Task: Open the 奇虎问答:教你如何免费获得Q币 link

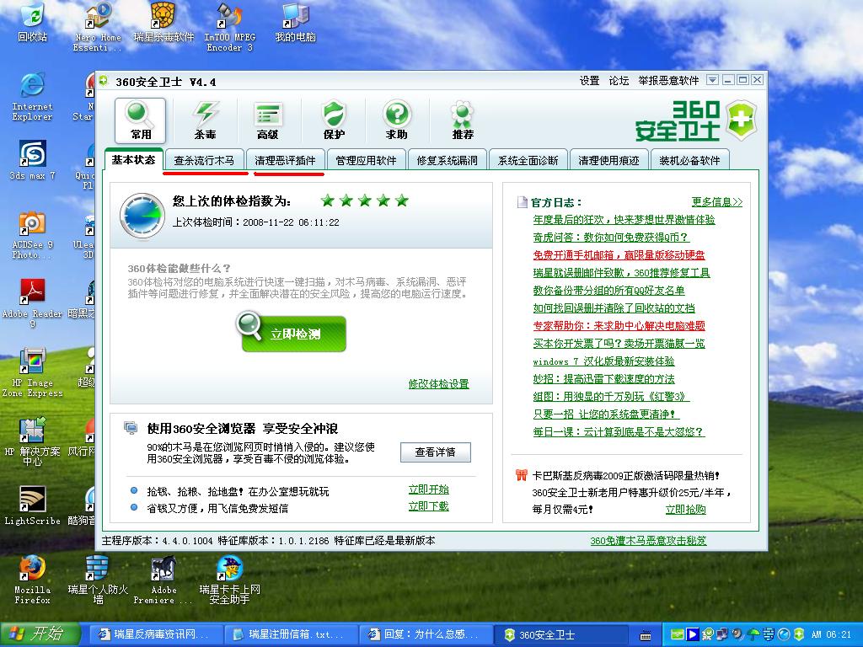Action: tap(611, 237)
